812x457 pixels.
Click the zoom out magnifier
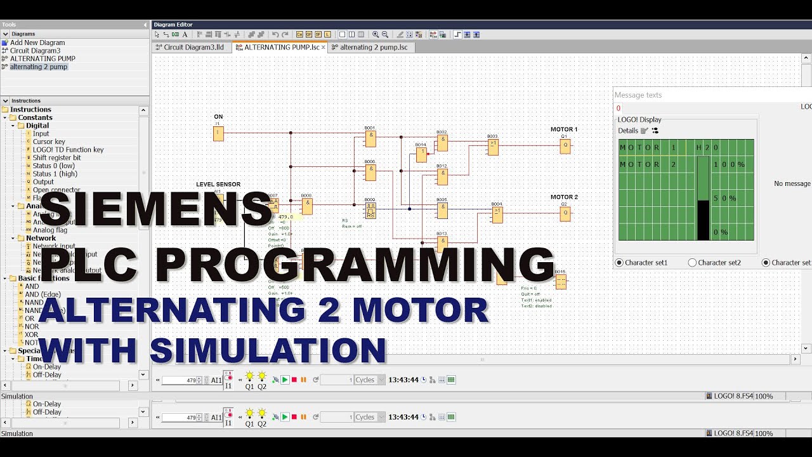pyautogui.click(x=385, y=34)
